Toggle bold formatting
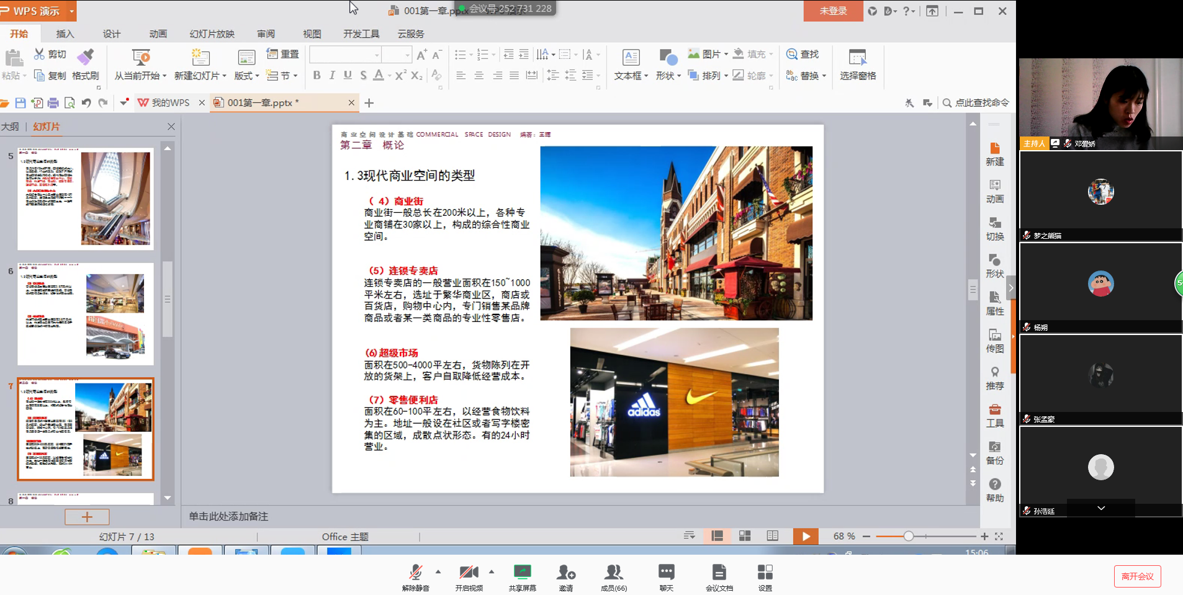Viewport: 1183px width, 595px height. click(317, 76)
